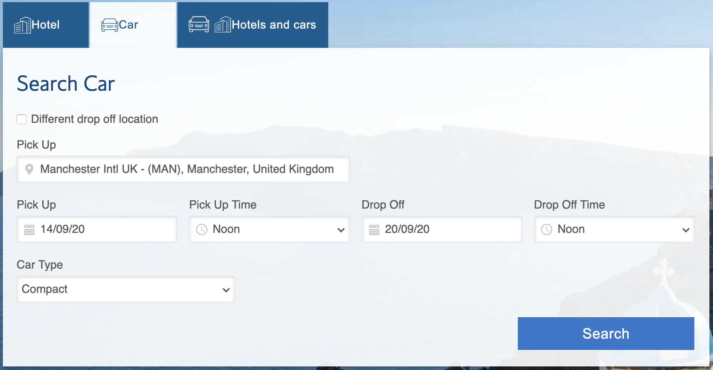Click the 20/09/20 drop off date field
713x370 pixels.
(x=442, y=229)
